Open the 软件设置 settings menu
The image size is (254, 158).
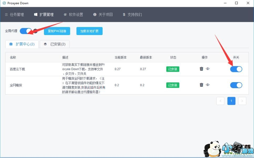coord(73,15)
